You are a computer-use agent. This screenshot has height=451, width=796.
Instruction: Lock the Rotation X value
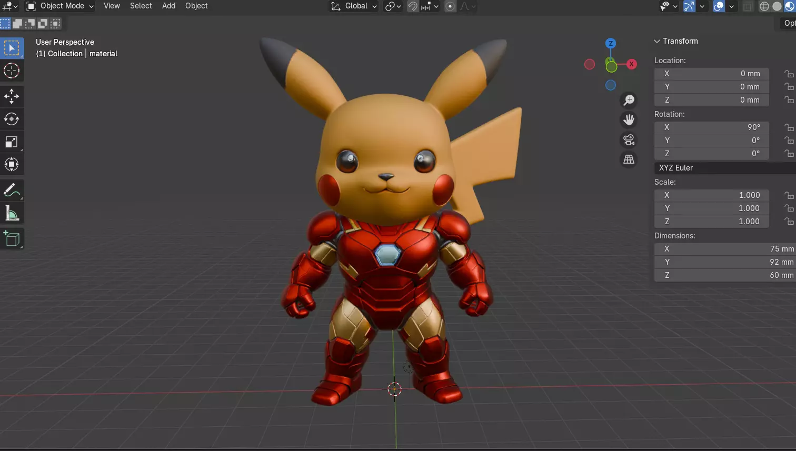tap(789, 127)
